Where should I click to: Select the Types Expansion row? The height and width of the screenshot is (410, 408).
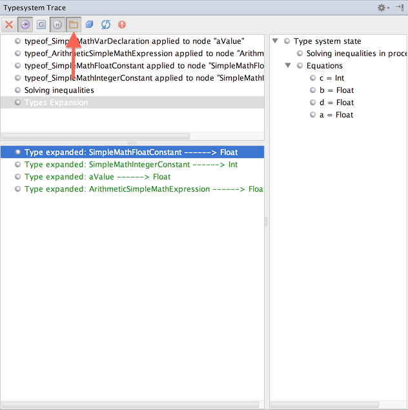56,103
